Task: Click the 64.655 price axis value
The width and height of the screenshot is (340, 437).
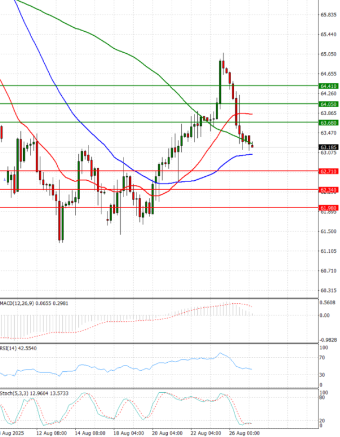Action: (x=329, y=74)
